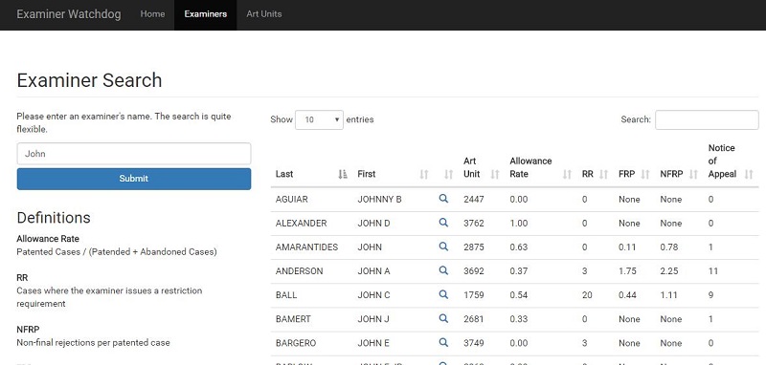Click JOHN D first name cell
Screen dimensions: 766x365
click(x=373, y=224)
